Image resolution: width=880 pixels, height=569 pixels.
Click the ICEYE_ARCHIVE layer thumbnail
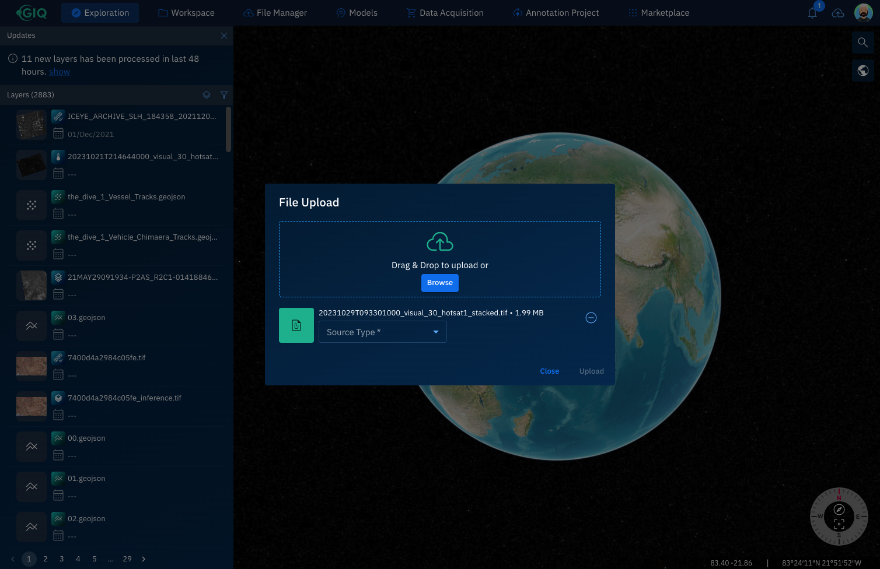32,125
